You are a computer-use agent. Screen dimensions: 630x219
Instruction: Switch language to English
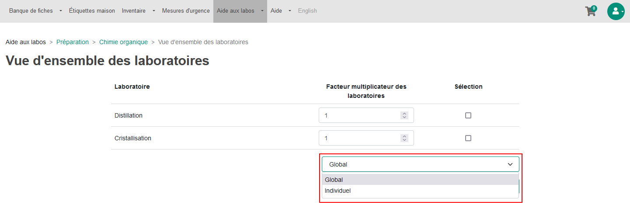click(307, 11)
